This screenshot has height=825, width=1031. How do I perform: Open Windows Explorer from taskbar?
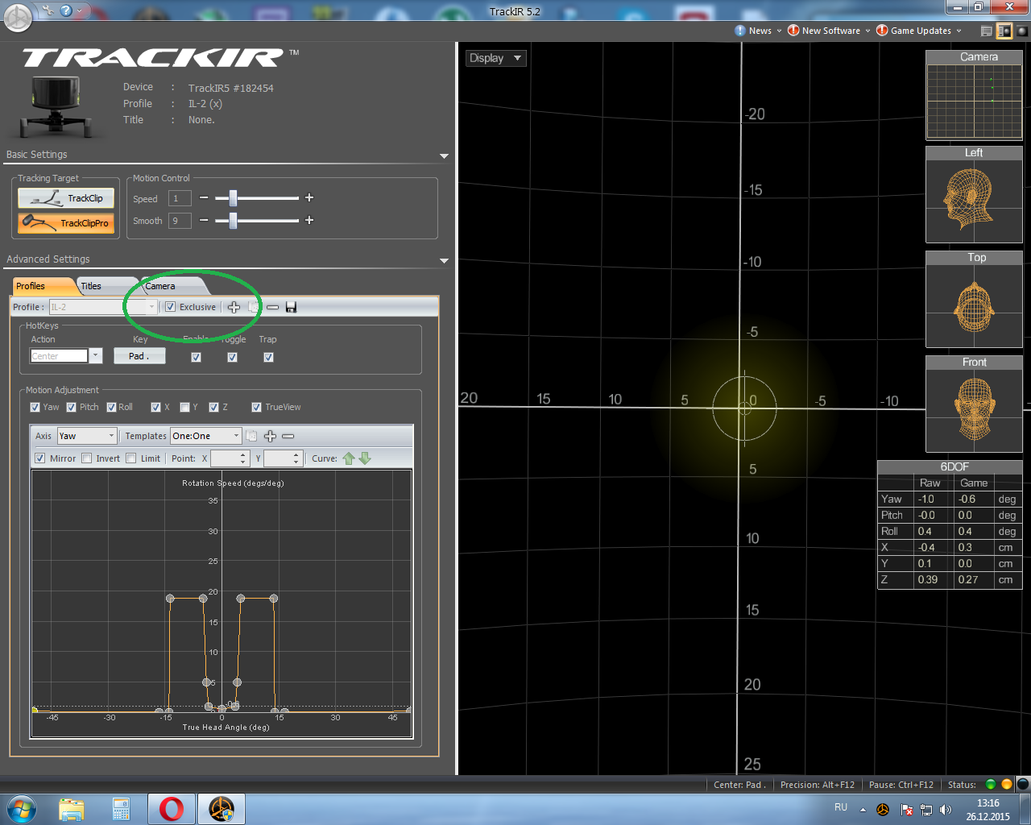tap(72, 809)
